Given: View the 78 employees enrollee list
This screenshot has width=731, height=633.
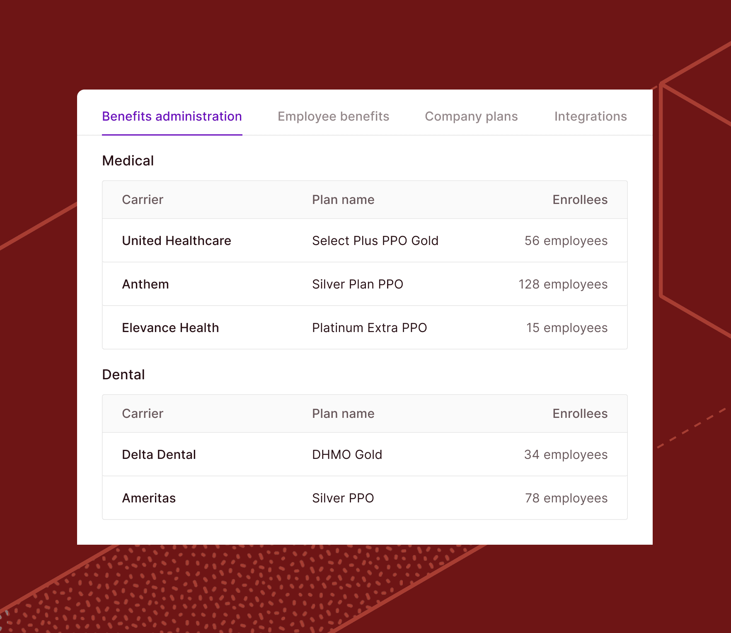Looking at the screenshot, I should pos(566,498).
